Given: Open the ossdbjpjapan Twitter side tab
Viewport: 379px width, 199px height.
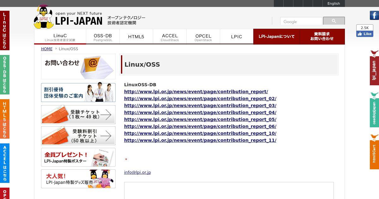Looking at the screenshot, I should click(374, 110).
